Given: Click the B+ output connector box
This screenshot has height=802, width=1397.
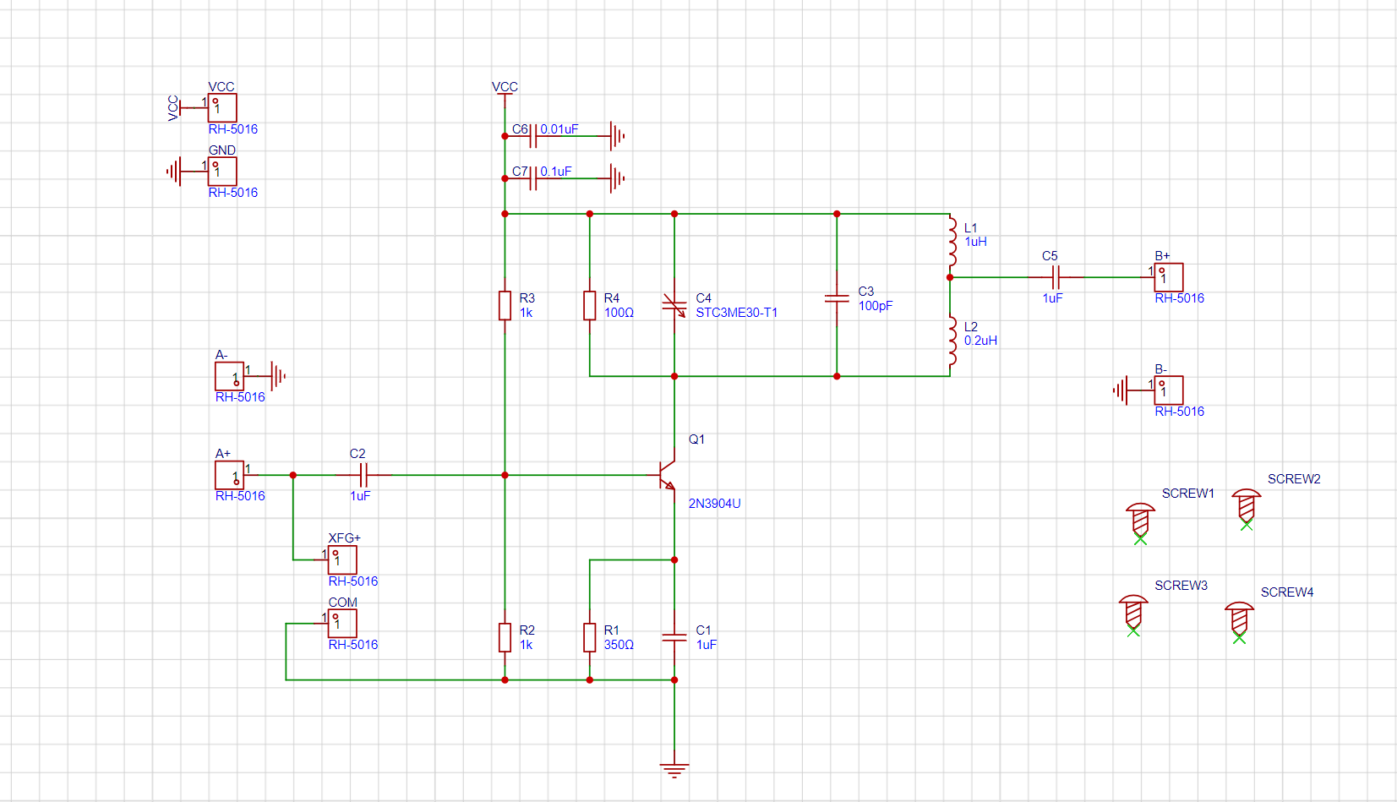Looking at the screenshot, I should 1169,277.
